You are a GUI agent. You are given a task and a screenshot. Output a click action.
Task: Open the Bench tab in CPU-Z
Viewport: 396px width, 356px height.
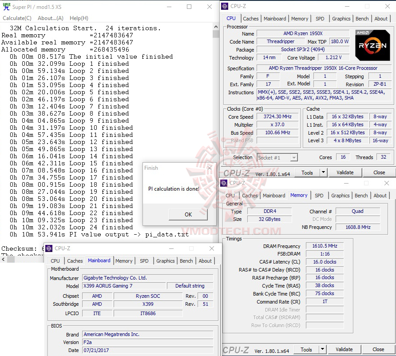362,19
